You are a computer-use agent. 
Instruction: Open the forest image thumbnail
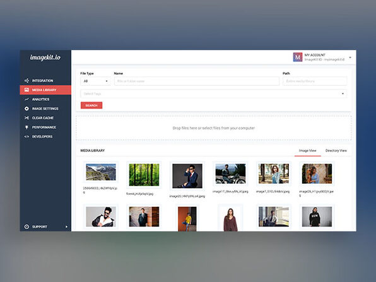[x=144, y=175]
